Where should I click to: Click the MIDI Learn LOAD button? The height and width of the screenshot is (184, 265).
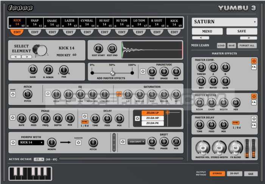point(221,45)
